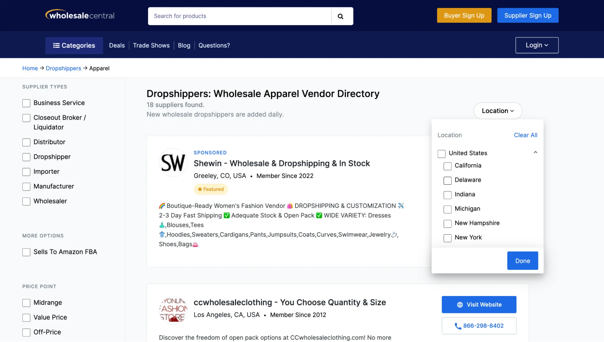Open the Location filter dropdown
The height and width of the screenshot is (342, 604).
[497, 111]
